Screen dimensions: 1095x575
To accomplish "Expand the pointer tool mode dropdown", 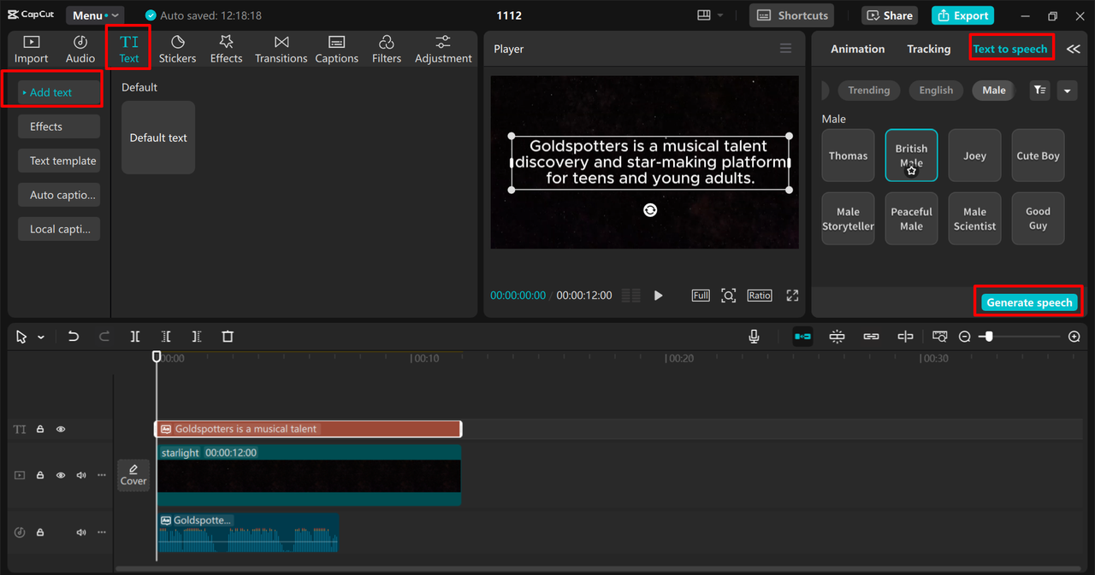I will (40, 337).
